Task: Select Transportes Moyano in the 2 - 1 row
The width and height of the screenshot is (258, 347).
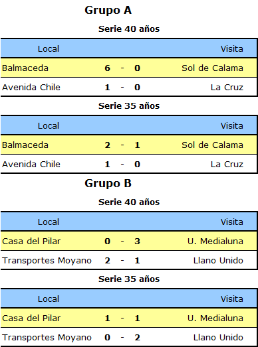Action: (47, 261)
